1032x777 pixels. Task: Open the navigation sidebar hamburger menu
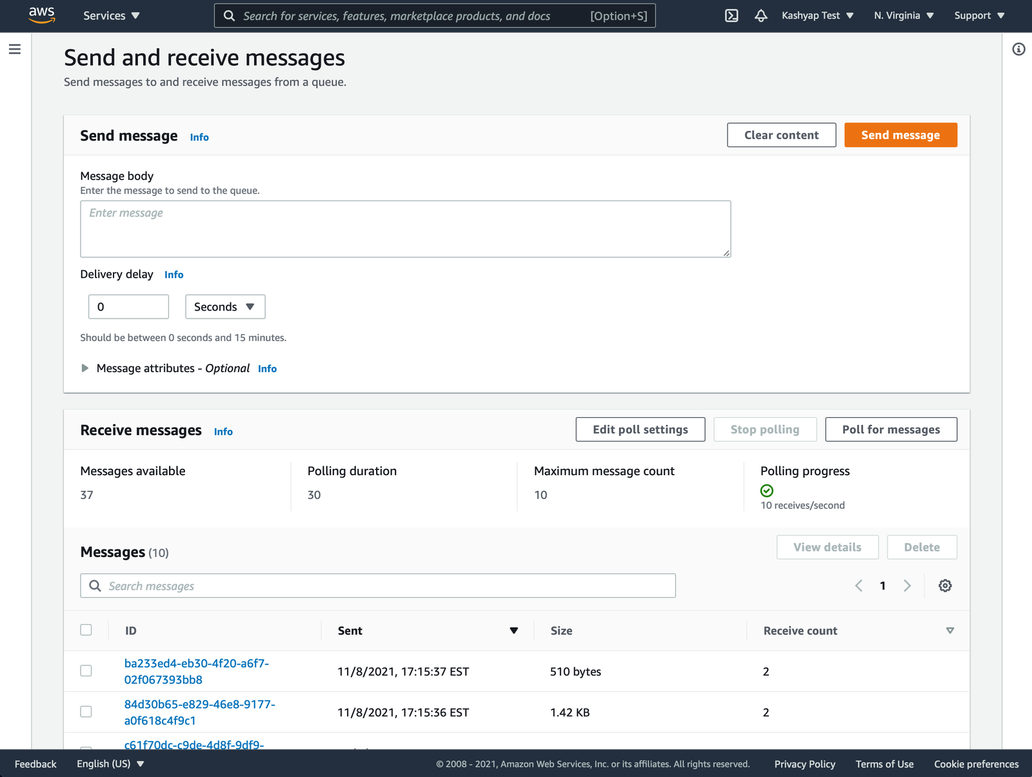14,48
